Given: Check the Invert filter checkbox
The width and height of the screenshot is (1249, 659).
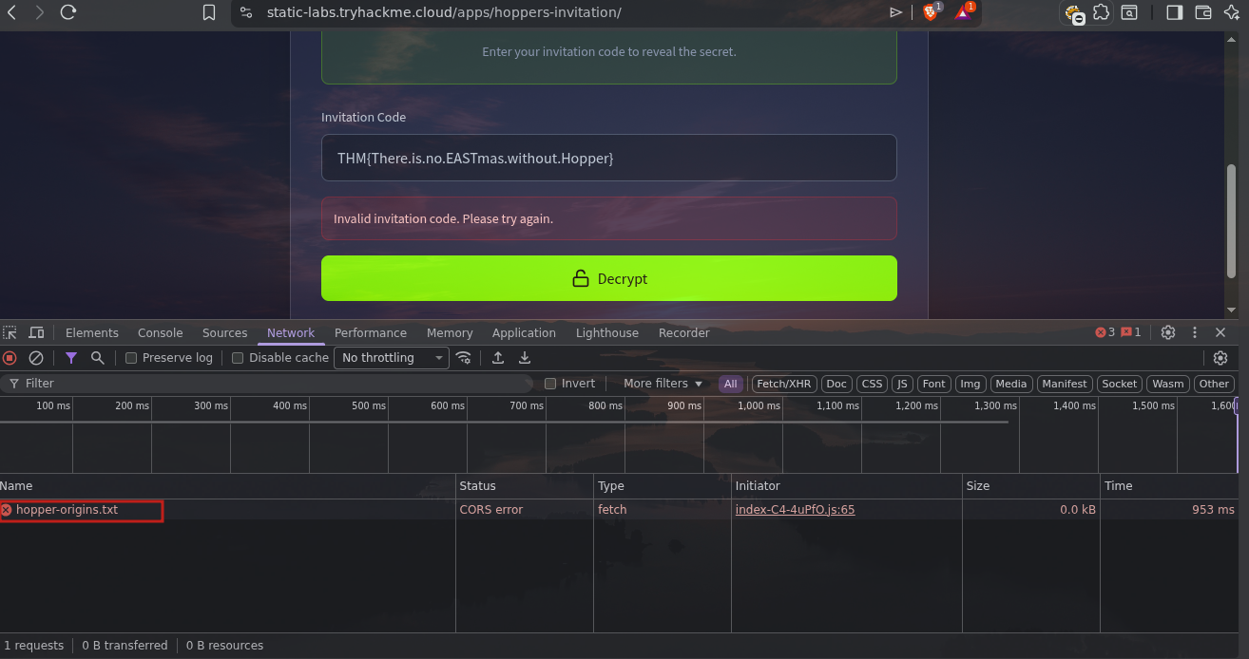Looking at the screenshot, I should pyautogui.click(x=550, y=384).
